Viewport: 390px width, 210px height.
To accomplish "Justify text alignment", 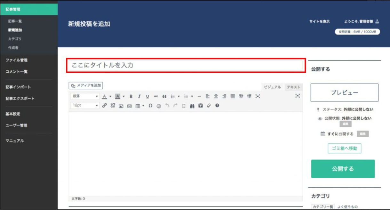I will point(233,96).
